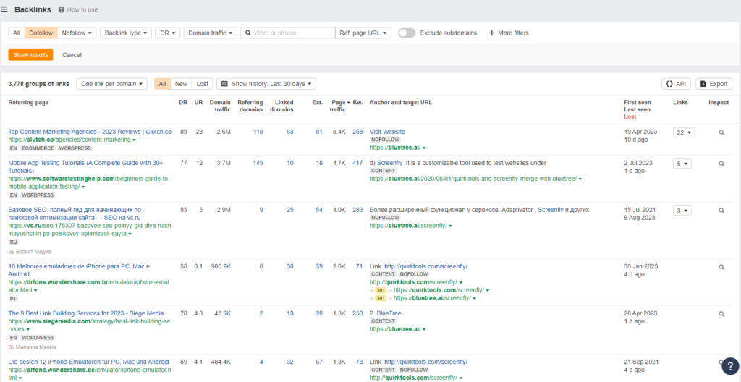
Task: Expand clutch.co URL dropdown arrow
Action: pos(134,140)
